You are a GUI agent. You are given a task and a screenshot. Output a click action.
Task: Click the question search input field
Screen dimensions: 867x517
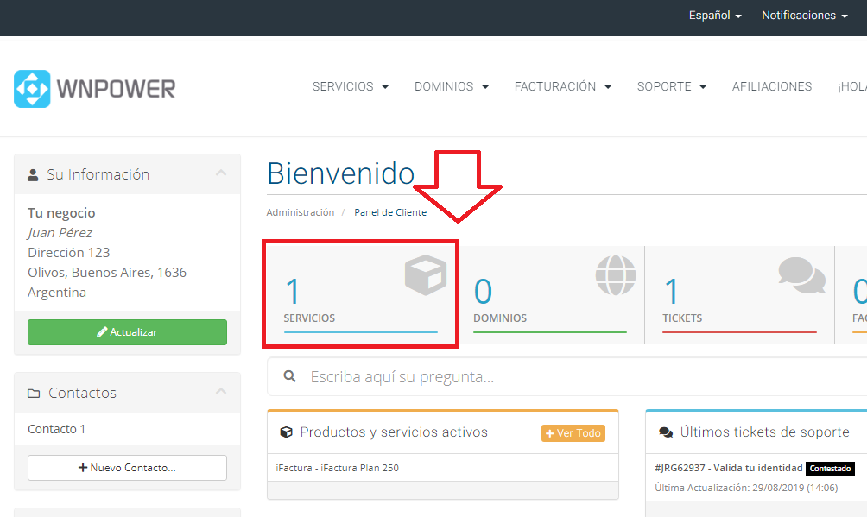pos(570,377)
